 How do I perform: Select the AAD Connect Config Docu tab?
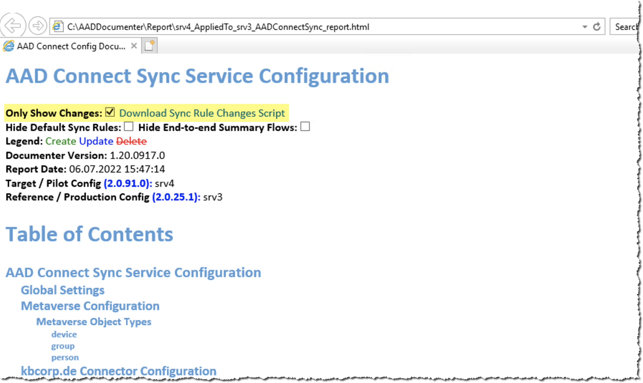tap(71, 46)
